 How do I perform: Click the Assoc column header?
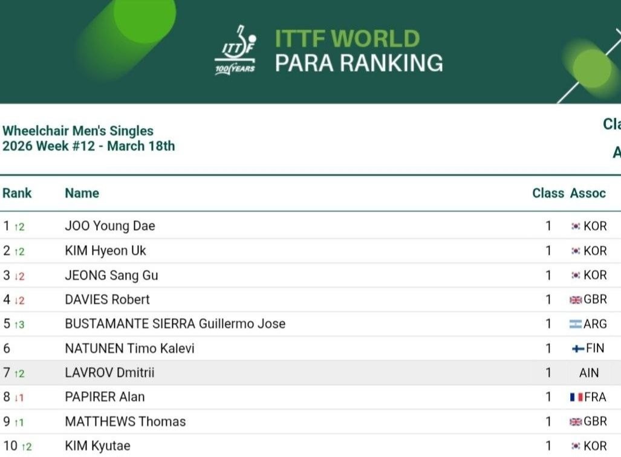click(588, 193)
